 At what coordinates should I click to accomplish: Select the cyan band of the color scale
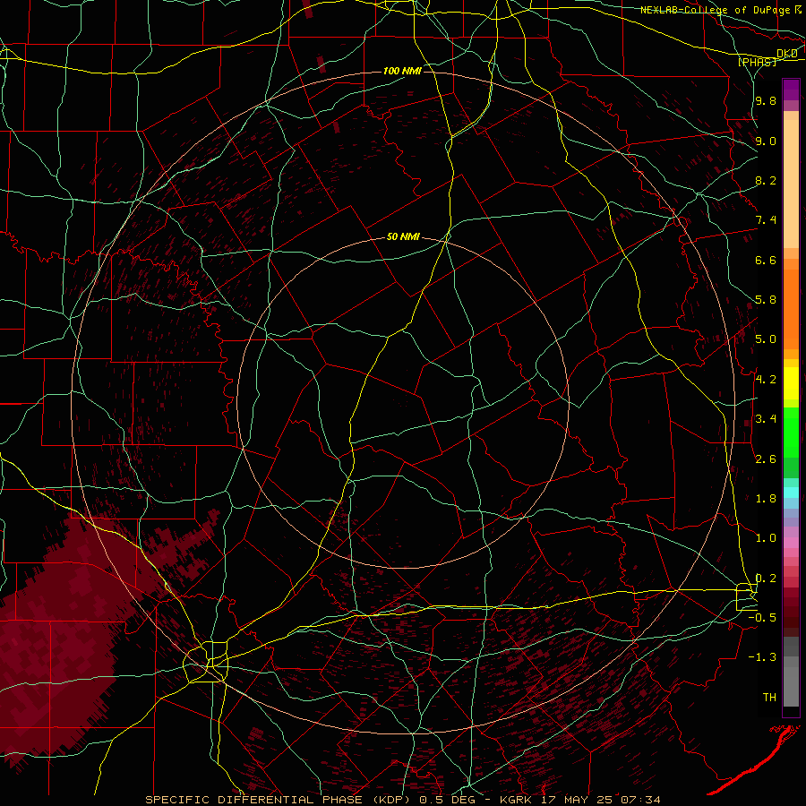click(x=791, y=492)
